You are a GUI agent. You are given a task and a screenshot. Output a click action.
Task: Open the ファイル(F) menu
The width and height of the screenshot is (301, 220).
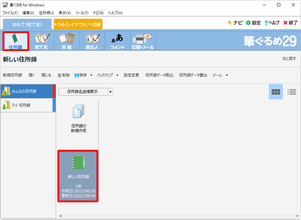[10, 13]
